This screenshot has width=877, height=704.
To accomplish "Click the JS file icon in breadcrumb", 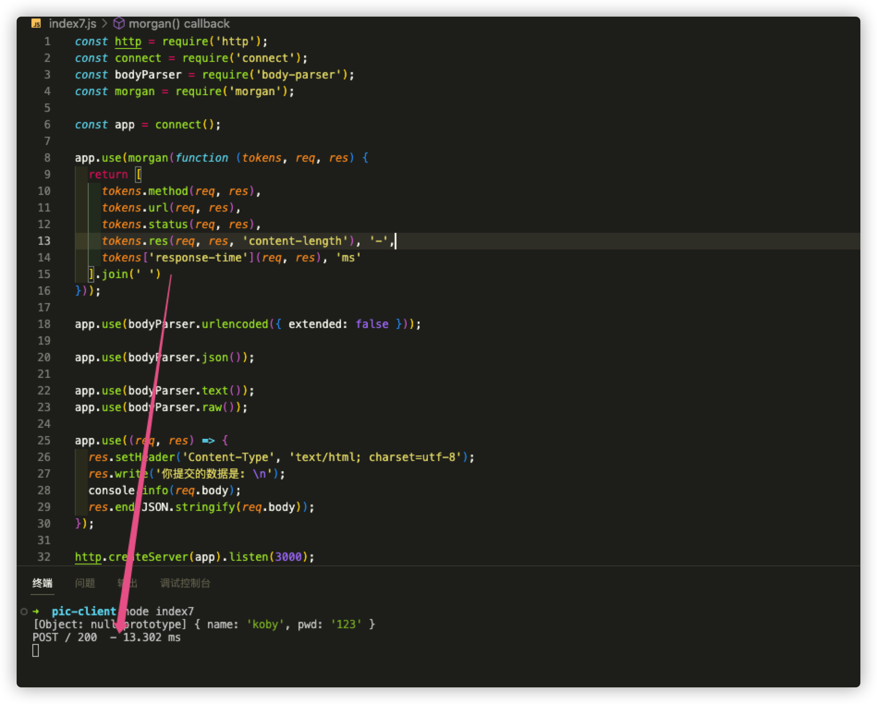I will point(36,24).
